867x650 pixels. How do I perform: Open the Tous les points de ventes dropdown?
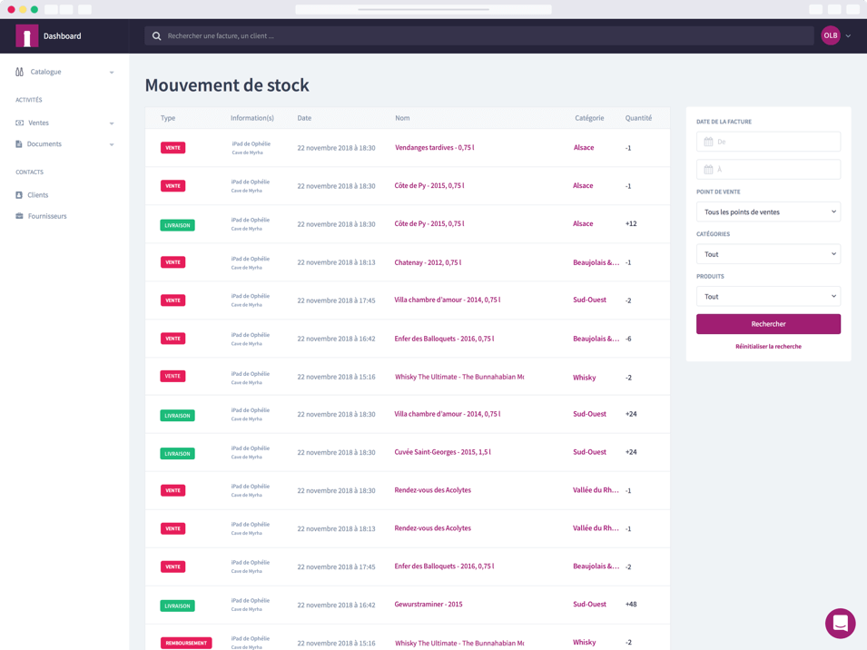click(x=768, y=212)
